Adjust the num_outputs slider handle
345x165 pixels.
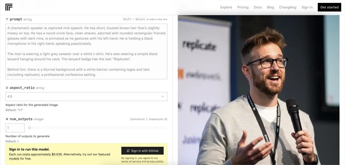coord(29,128)
